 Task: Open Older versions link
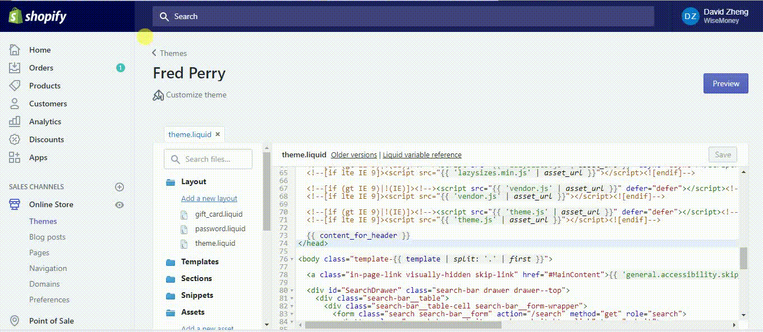[354, 155]
